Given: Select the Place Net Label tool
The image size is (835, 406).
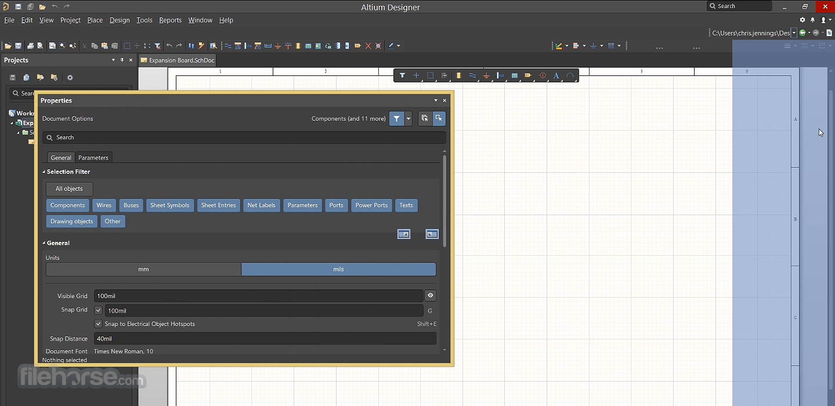Looking at the screenshot, I should pyautogui.click(x=268, y=46).
